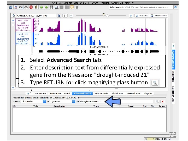Clear search with the red X button
The image size is (188, 141).
(x=163, y=101)
